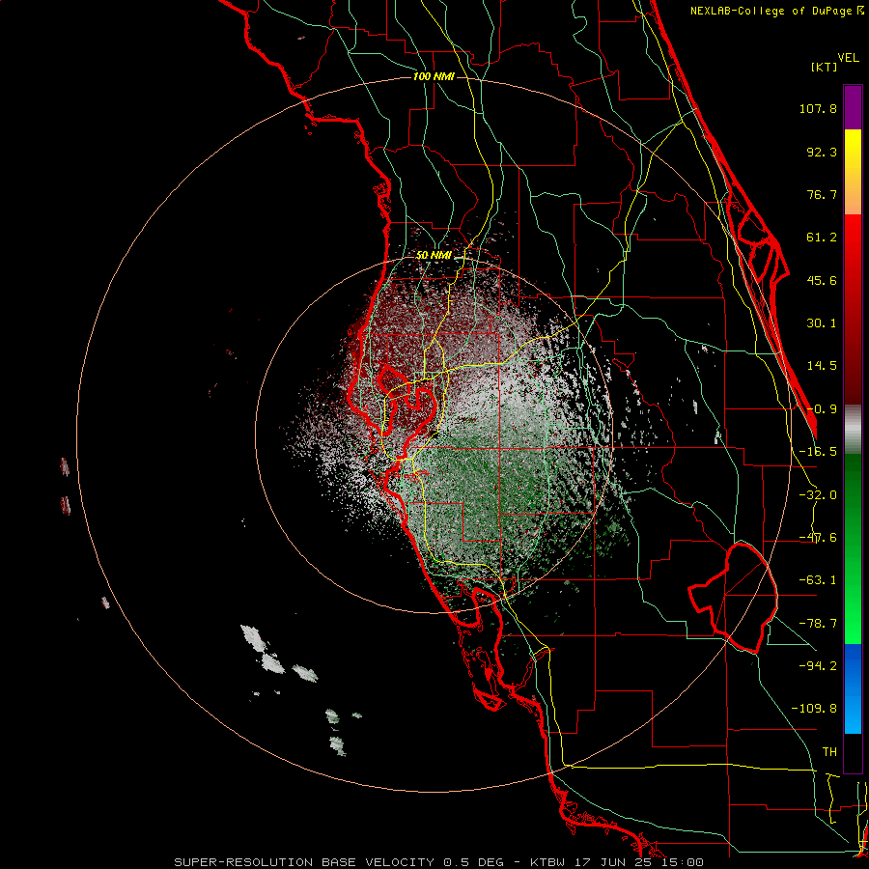Click the 50 NMI range ring label
The image size is (869, 869).
click(x=434, y=256)
